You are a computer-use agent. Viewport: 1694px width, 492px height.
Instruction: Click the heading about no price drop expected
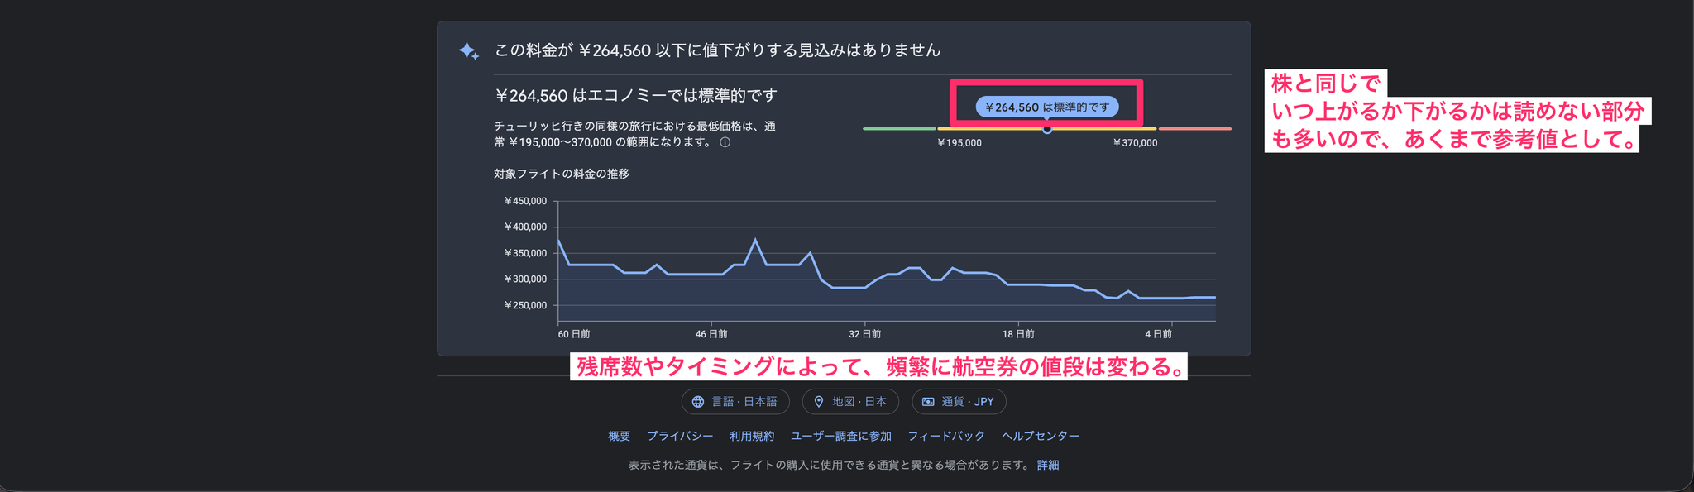tap(717, 50)
